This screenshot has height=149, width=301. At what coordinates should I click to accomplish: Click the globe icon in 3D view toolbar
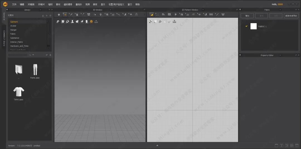[x=91, y=21]
